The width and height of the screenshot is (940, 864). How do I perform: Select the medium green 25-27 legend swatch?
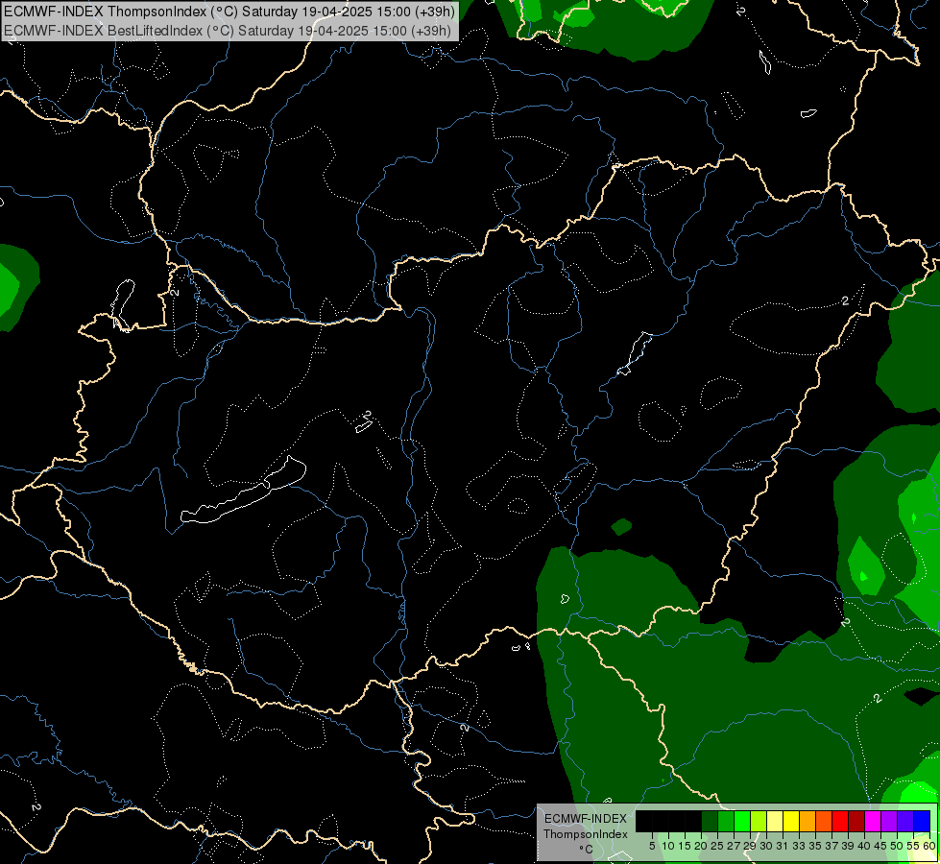(726, 822)
